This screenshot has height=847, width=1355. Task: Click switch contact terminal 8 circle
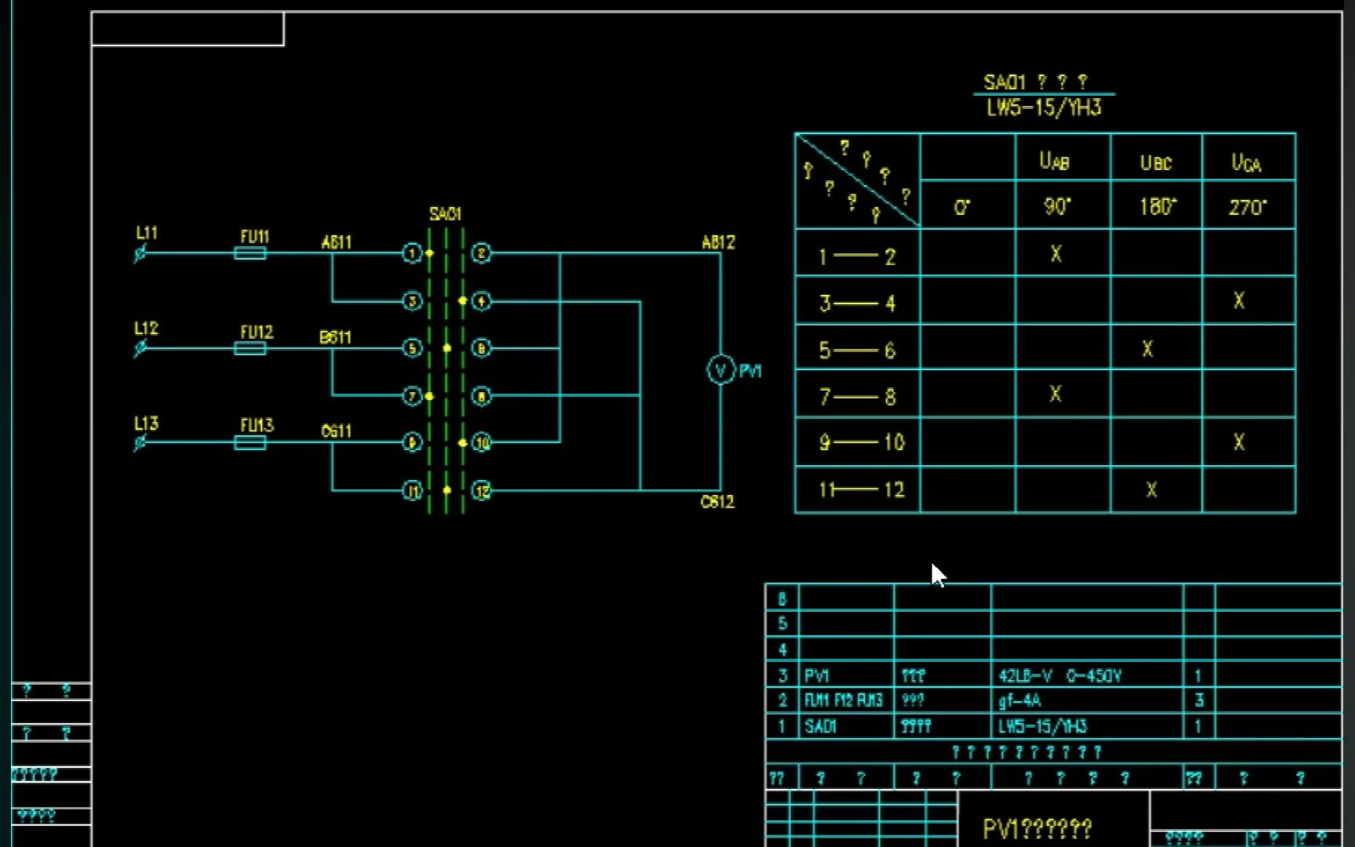tap(481, 396)
